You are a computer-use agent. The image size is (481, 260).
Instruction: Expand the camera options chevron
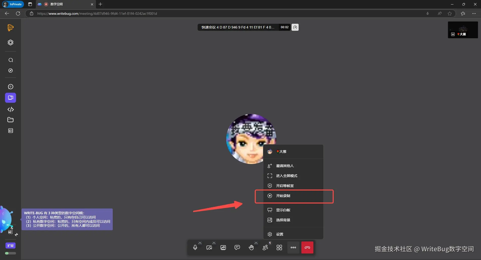214,243
